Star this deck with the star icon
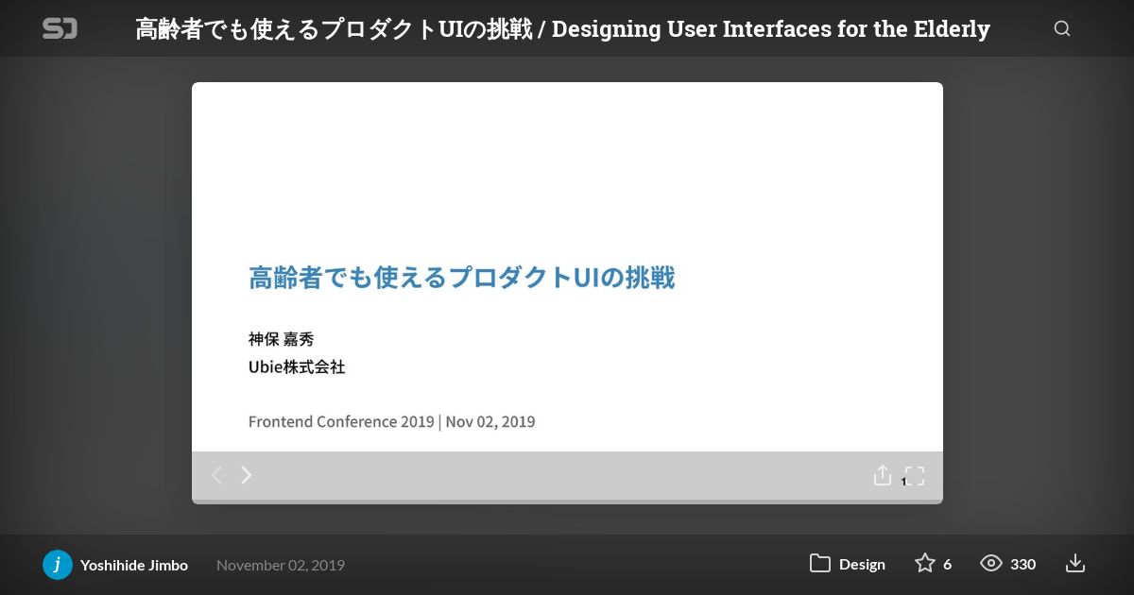1134x595 pixels. click(924, 564)
